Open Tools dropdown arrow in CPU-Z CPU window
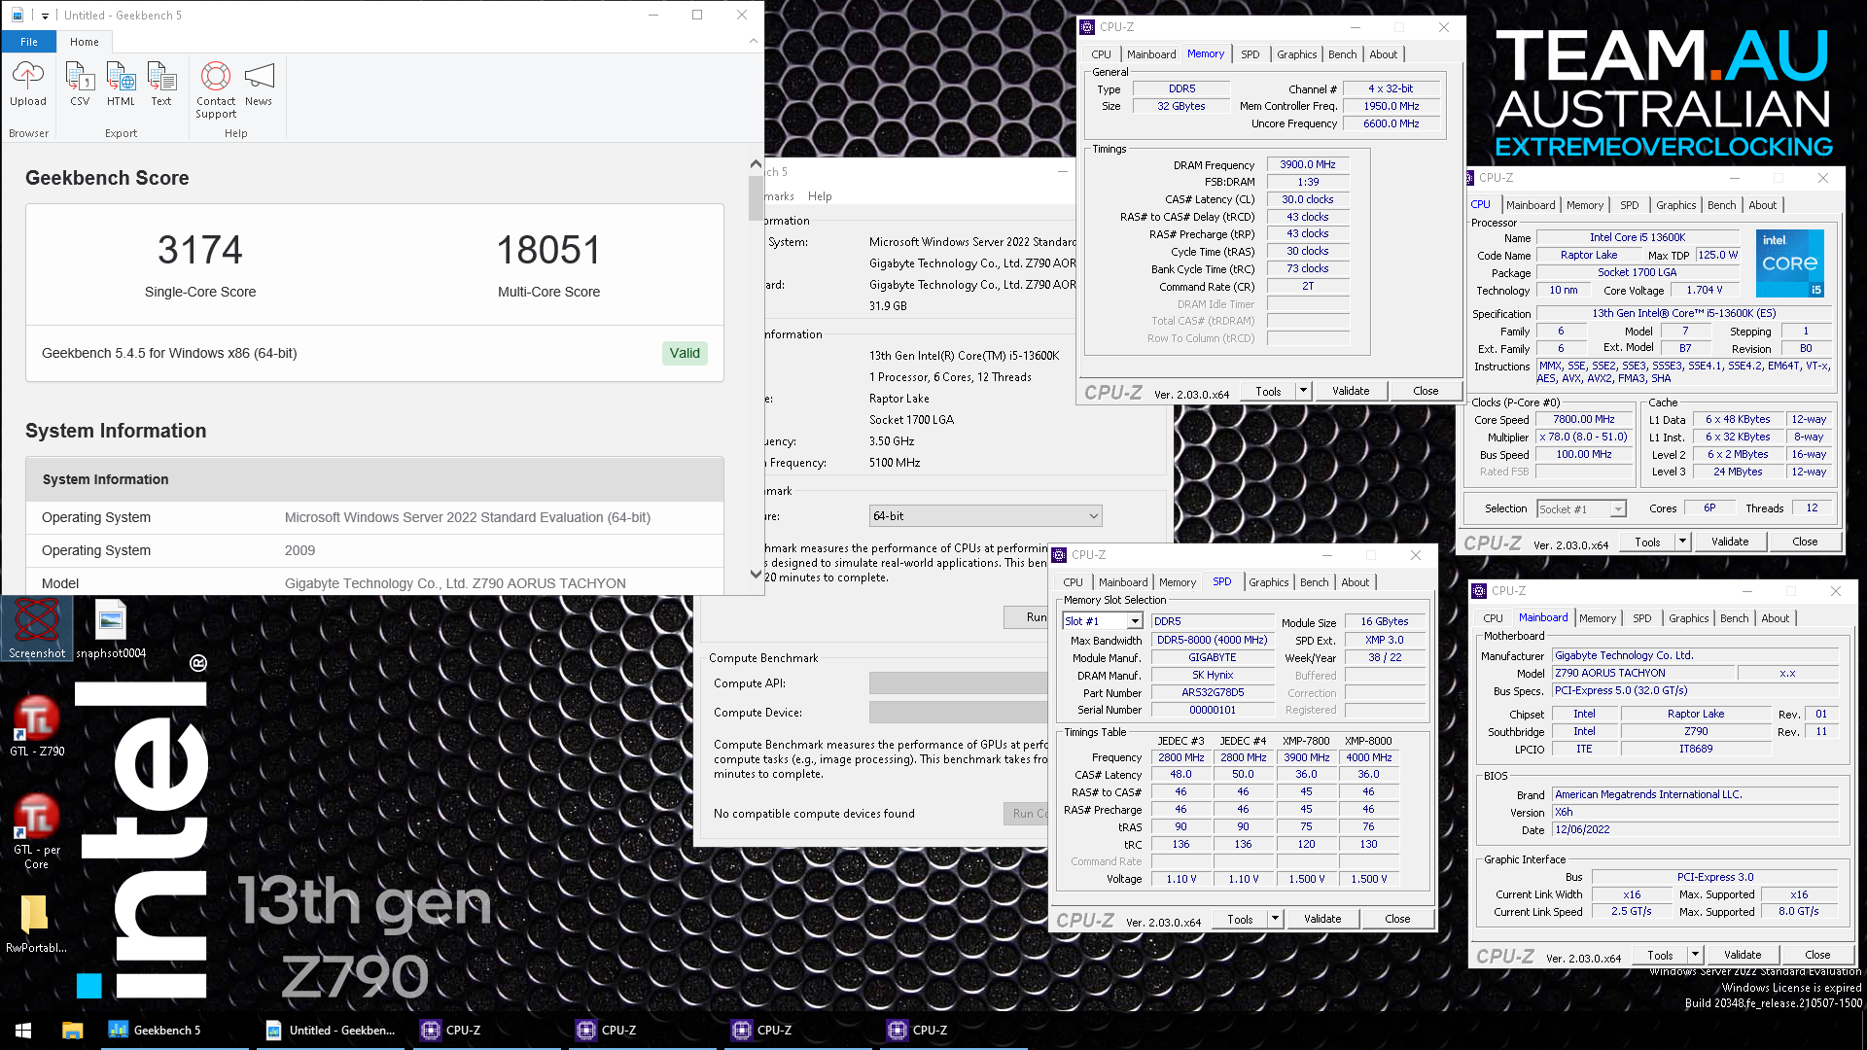1867x1050 pixels. (x=1682, y=542)
